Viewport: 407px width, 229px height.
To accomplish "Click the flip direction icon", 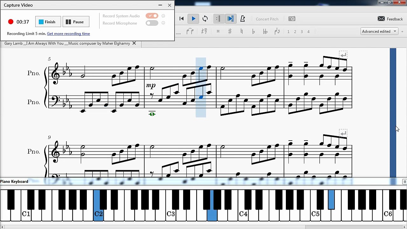I will tap(277, 31).
